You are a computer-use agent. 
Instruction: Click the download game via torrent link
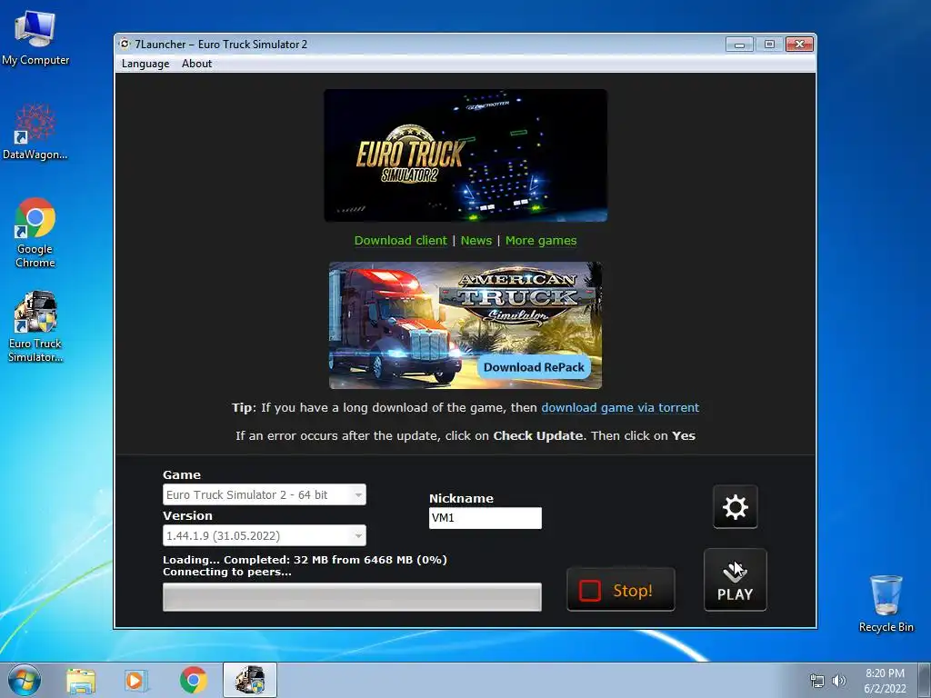620,408
